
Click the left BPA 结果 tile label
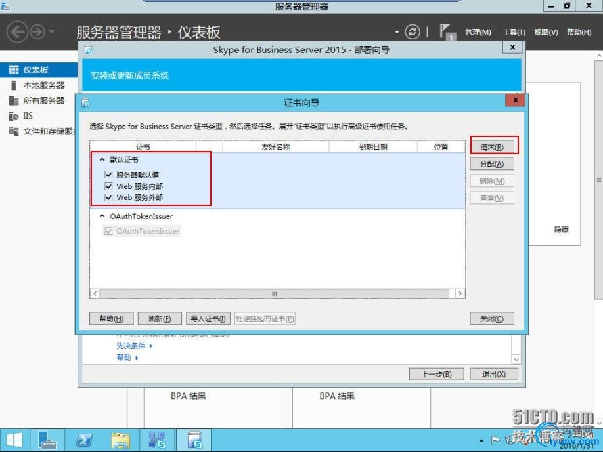click(x=189, y=396)
